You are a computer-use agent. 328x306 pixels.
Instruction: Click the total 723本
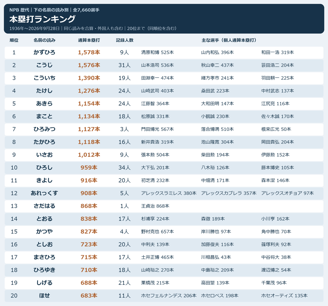click(x=89, y=245)
